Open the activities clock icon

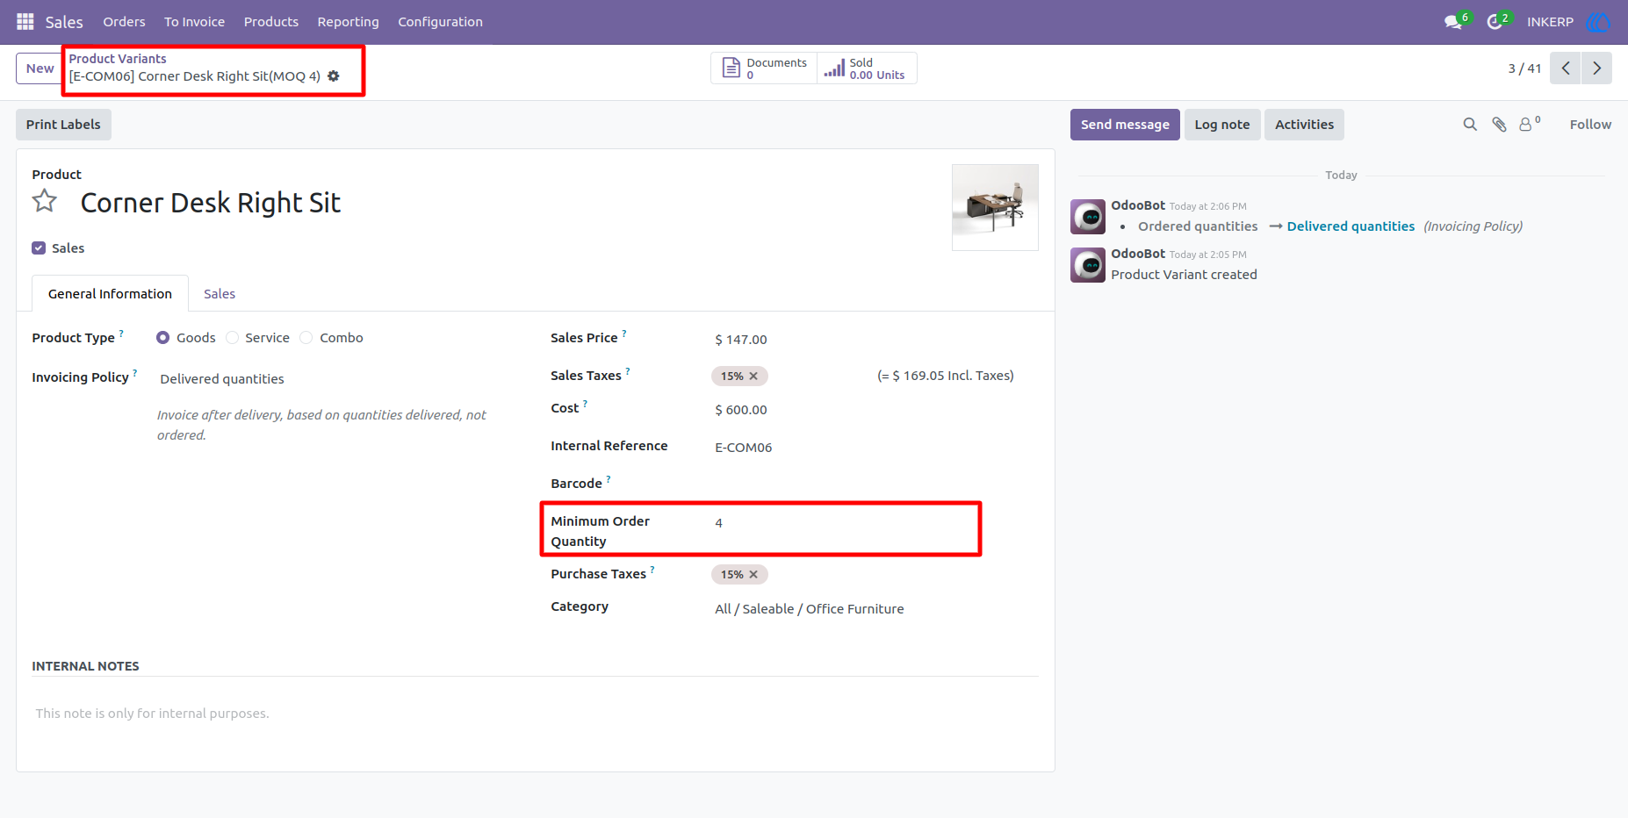1495,22
